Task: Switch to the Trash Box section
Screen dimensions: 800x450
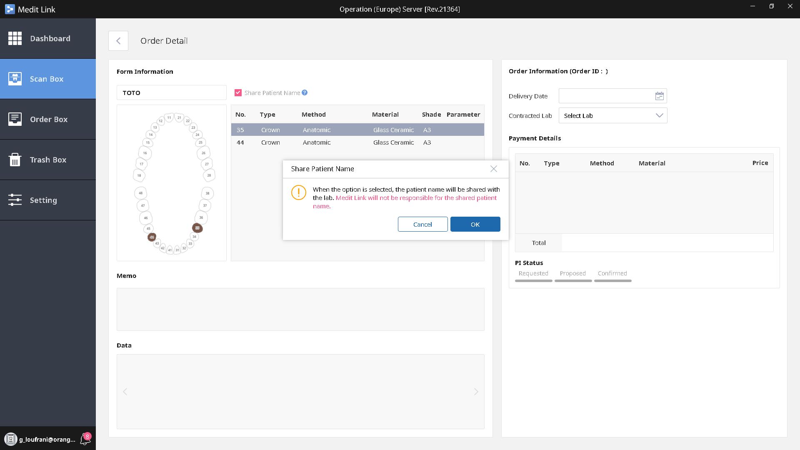Action: (x=48, y=160)
